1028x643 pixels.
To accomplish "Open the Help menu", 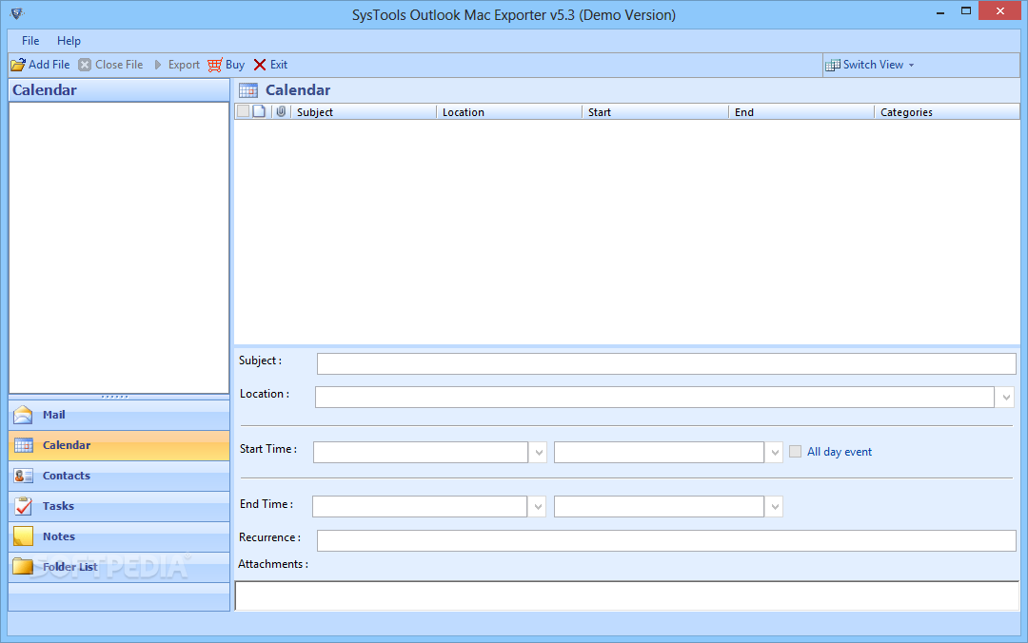I will point(69,41).
